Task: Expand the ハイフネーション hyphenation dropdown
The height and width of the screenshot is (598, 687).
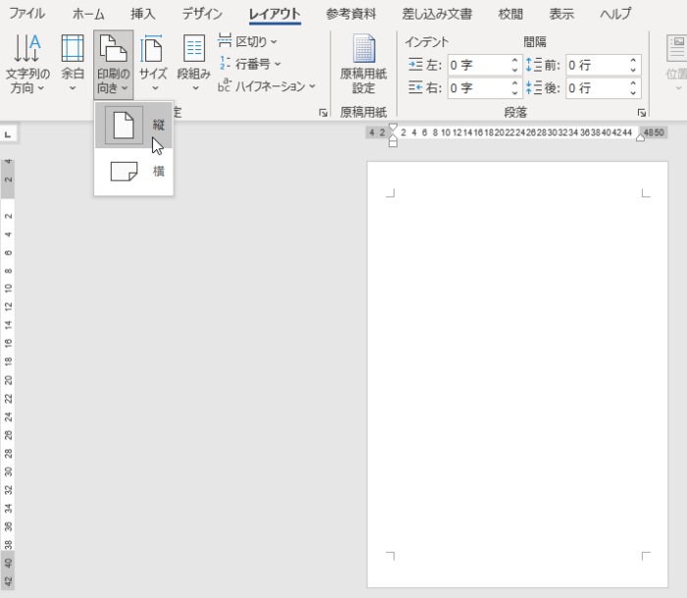Action: point(268,85)
